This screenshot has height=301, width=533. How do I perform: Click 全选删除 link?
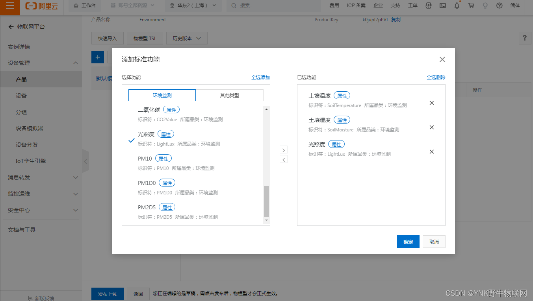tap(436, 78)
